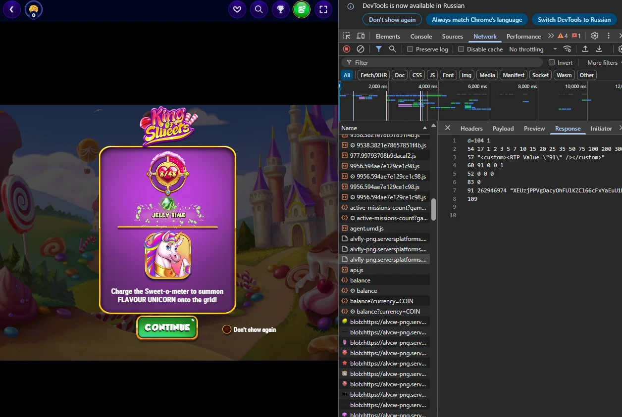Filter requests by Fetch/XHR

click(x=374, y=75)
